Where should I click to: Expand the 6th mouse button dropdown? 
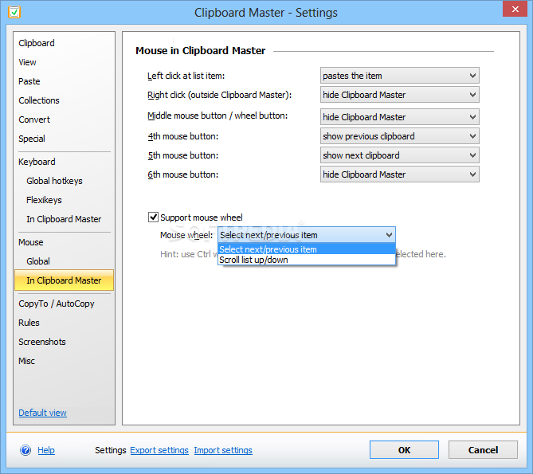400,174
